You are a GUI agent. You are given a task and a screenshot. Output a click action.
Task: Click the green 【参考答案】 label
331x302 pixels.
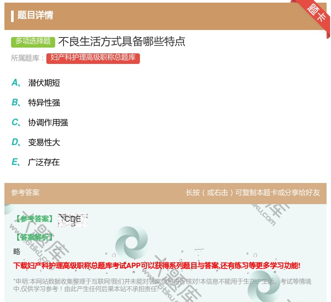pos(34,219)
